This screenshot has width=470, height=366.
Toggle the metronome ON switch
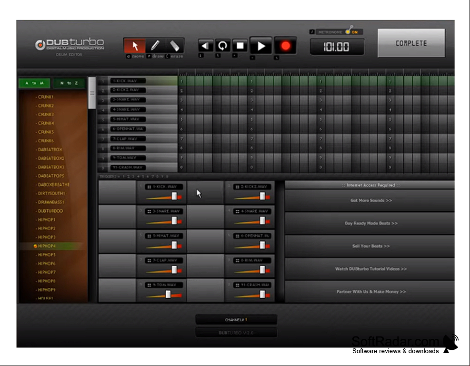point(350,31)
